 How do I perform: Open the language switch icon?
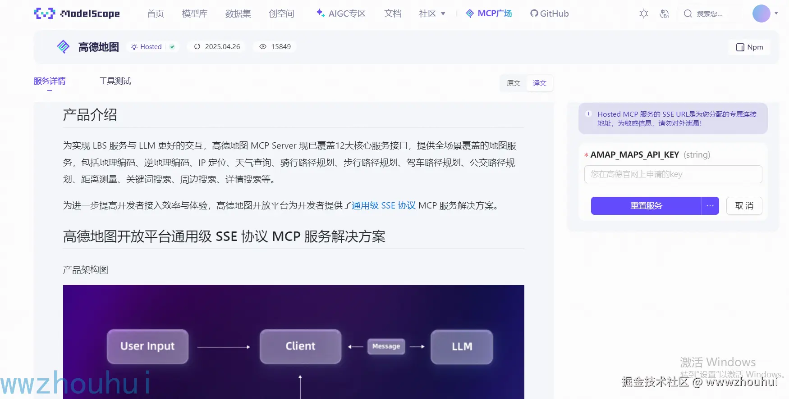click(x=664, y=14)
